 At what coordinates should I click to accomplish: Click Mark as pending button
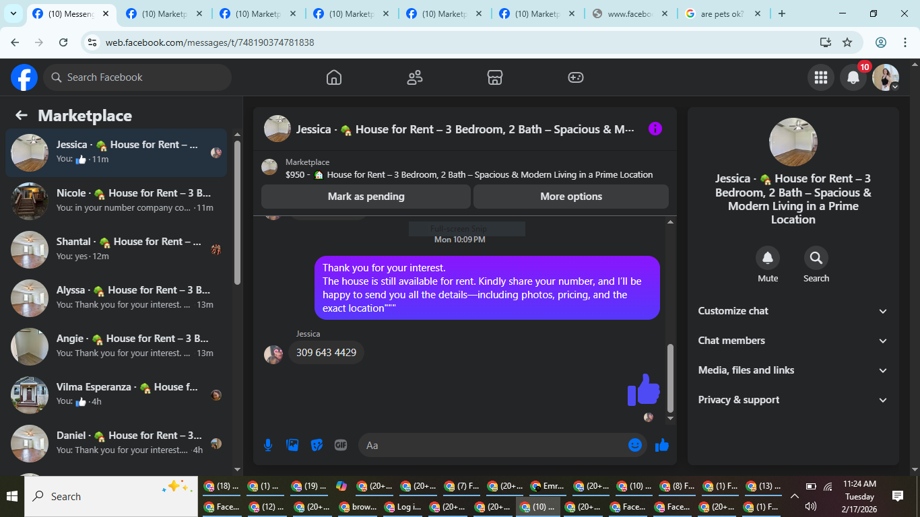coord(366,197)
